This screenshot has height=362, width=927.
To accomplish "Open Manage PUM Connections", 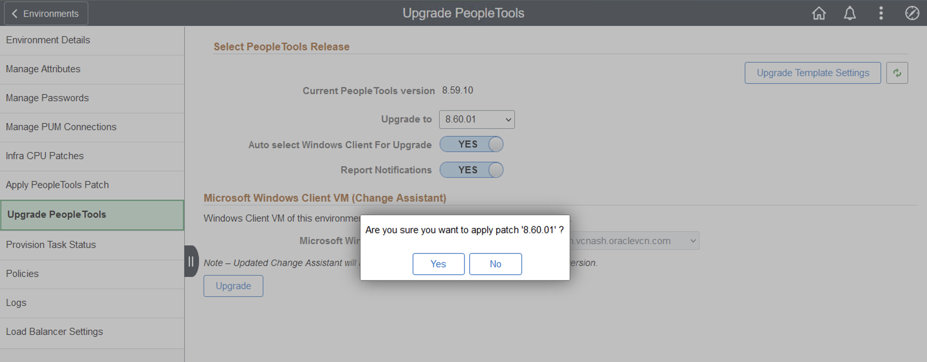I will pos(61,127).
